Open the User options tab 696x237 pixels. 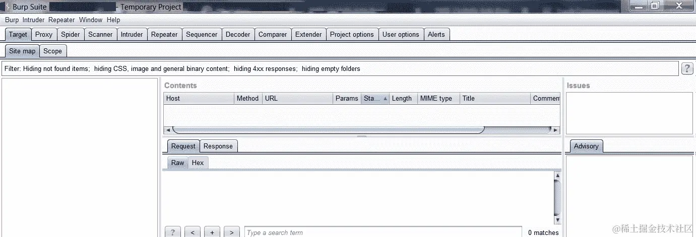(401, 34)
